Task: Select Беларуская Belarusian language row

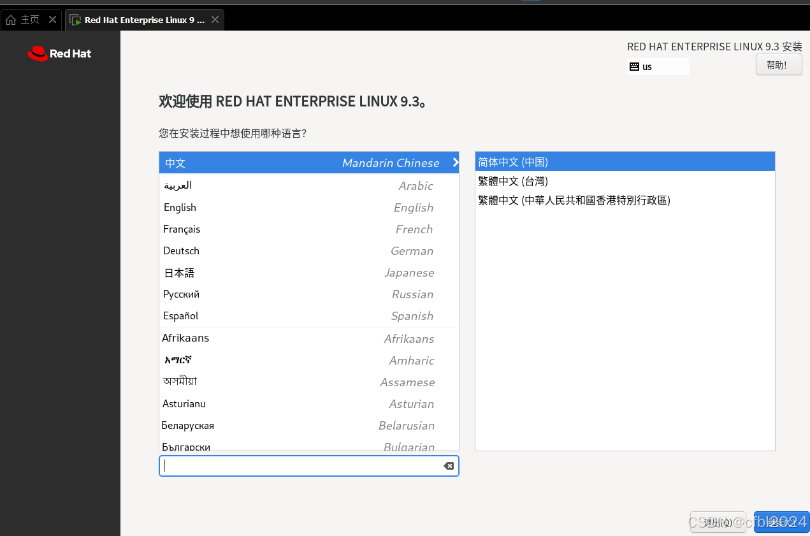Action: pyautogui.click(x=309, y=425)
